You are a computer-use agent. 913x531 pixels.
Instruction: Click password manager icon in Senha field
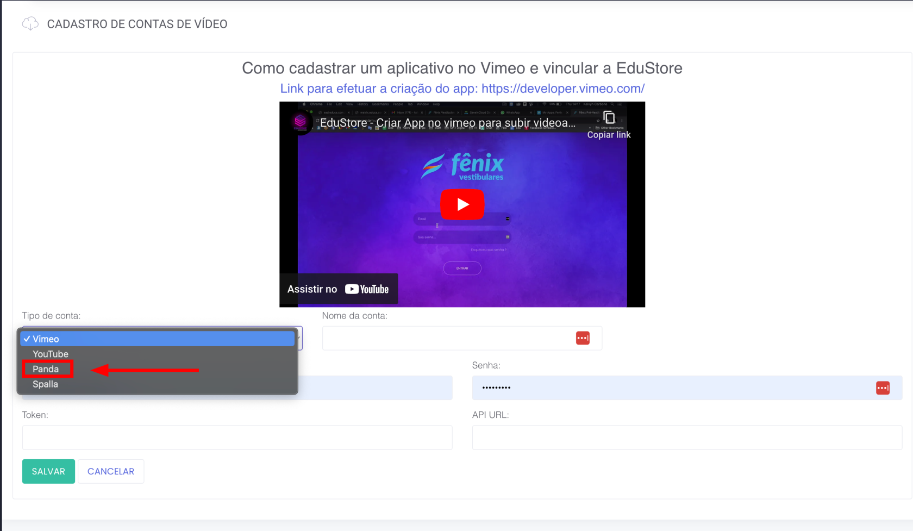(x=883, y=388)
